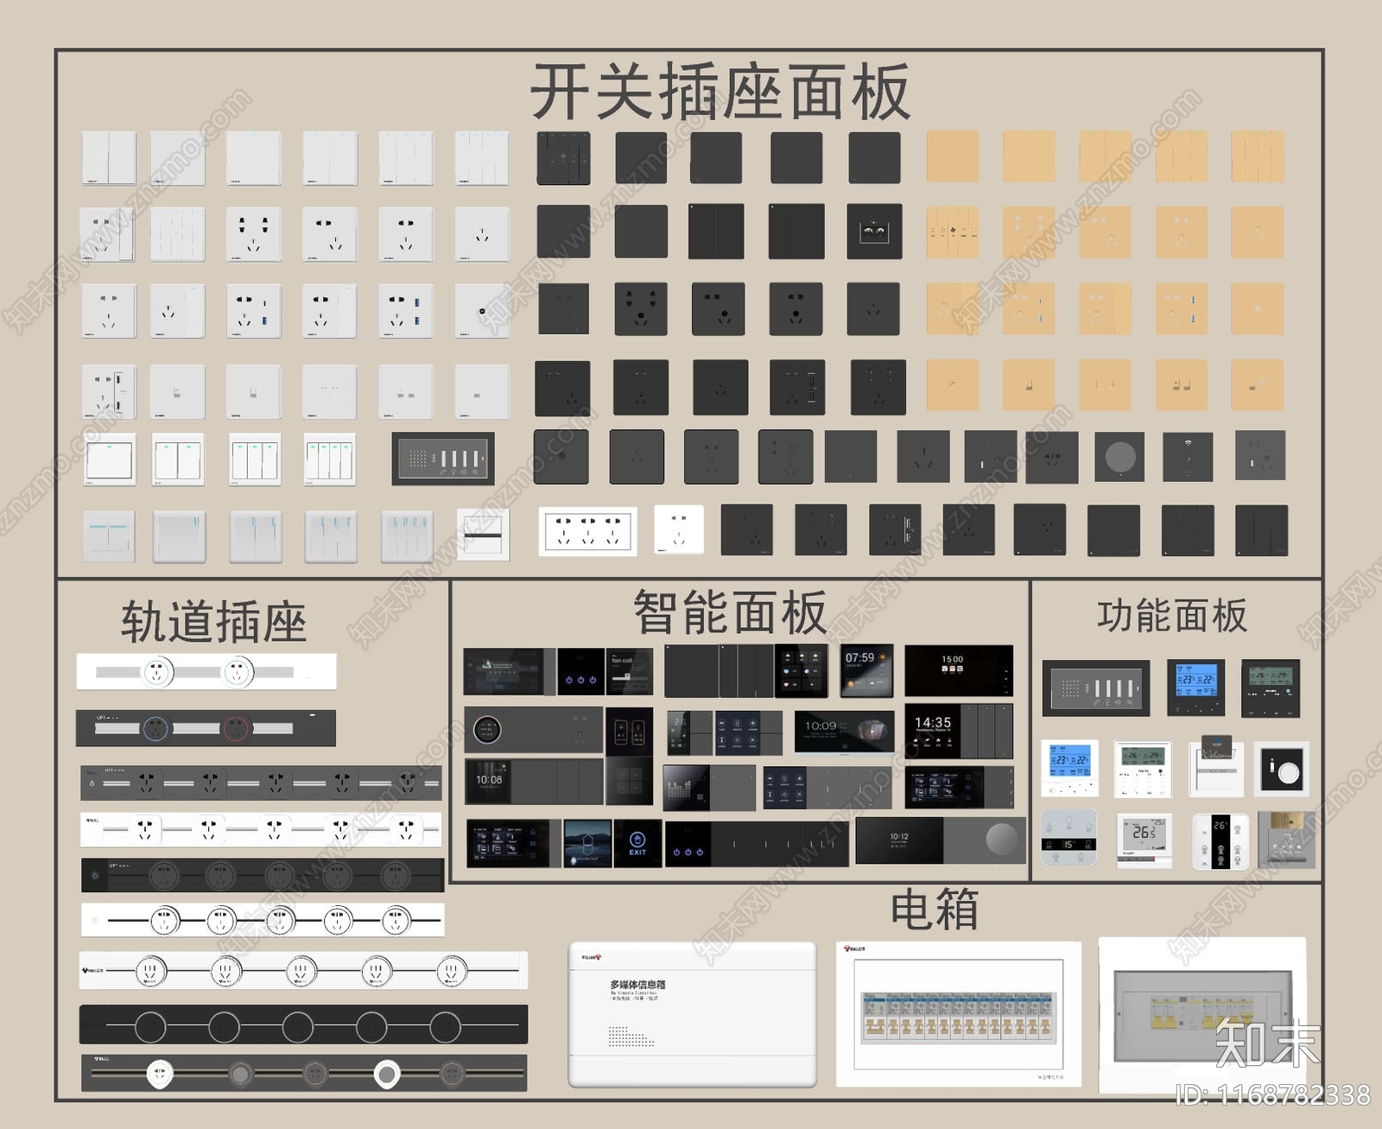Viewport: 1382px width, 1129px height.
Task: Select the bottom dark track with white ring sockets
Action: click(304, 1073)
